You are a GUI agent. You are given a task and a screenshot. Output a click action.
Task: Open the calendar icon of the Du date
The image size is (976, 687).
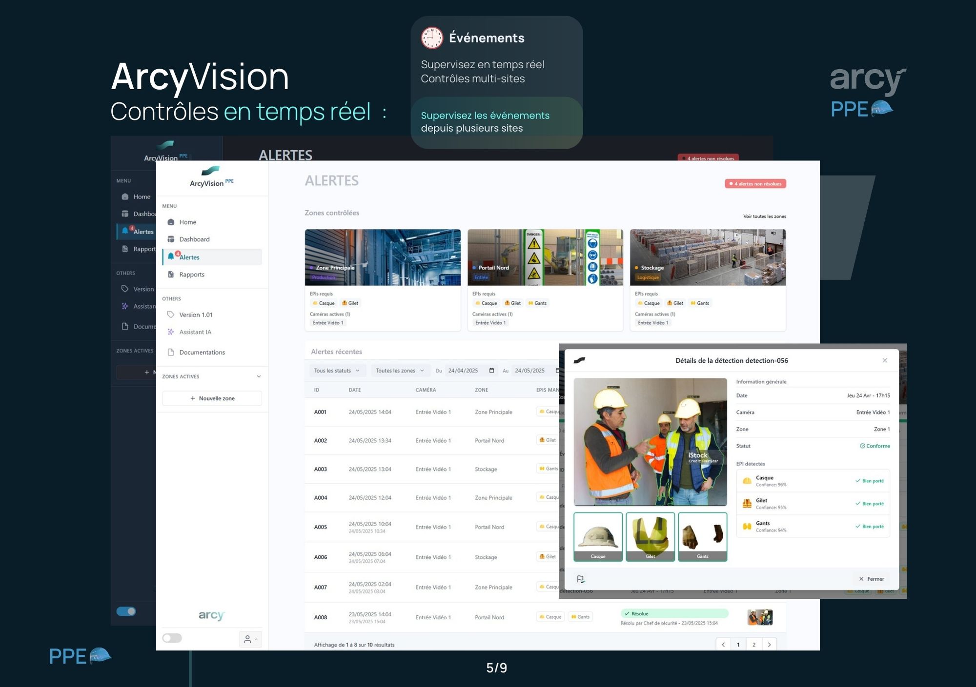pyautogui.click(x=491, y=371)
